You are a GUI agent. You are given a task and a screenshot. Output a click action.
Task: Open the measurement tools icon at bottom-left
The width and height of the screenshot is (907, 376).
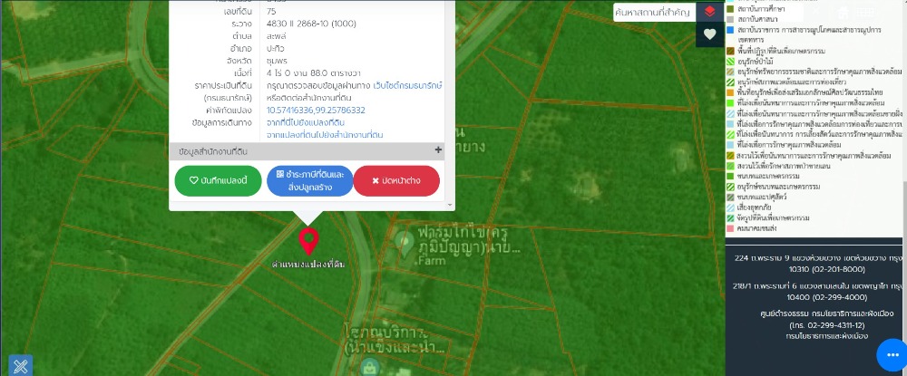20,364
